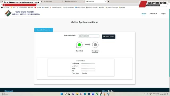Screen dimensions: 170x96
Task: Open a new browser tab
Action: 108,2
